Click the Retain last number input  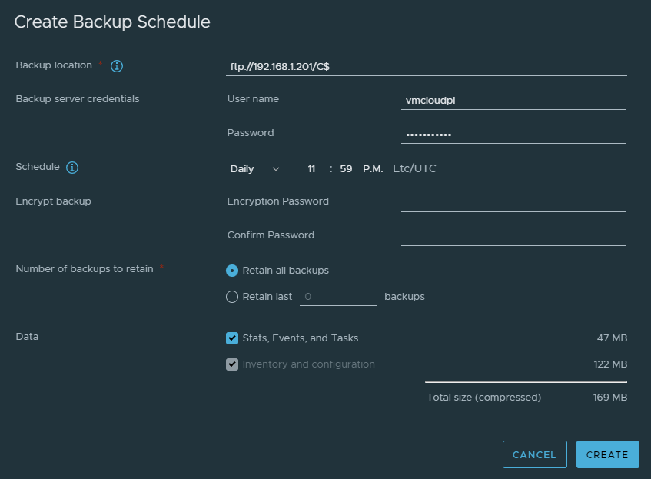coord(337,297)
